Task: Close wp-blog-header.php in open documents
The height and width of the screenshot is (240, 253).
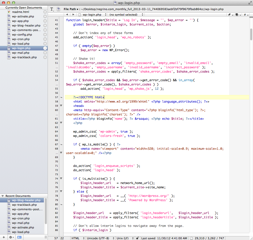Action: [45, 25]
